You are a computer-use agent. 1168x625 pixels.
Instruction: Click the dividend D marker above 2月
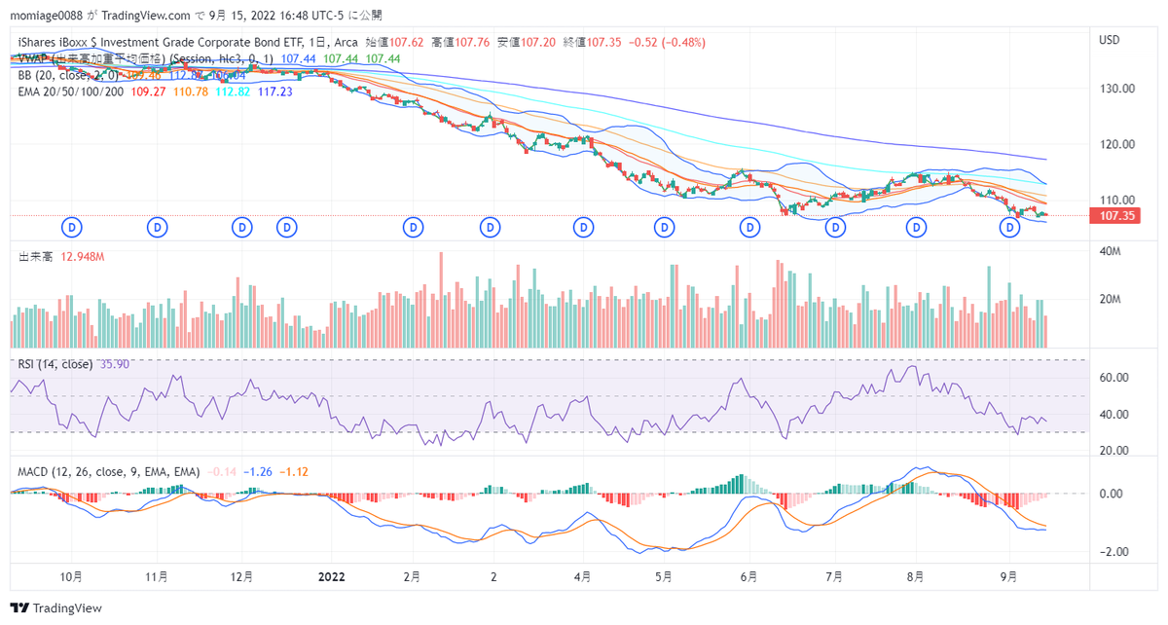(414, 228)
